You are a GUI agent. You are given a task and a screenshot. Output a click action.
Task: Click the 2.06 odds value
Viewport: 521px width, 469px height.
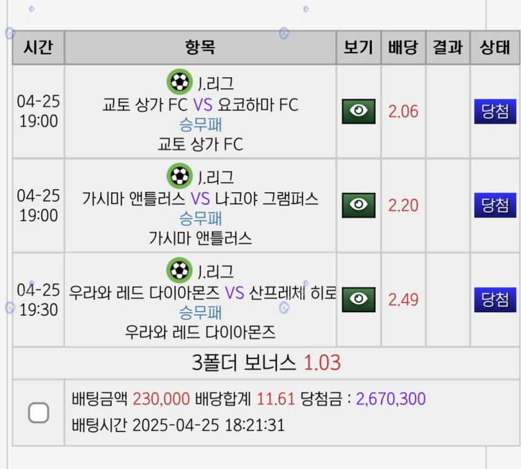(x=403, y=112)
